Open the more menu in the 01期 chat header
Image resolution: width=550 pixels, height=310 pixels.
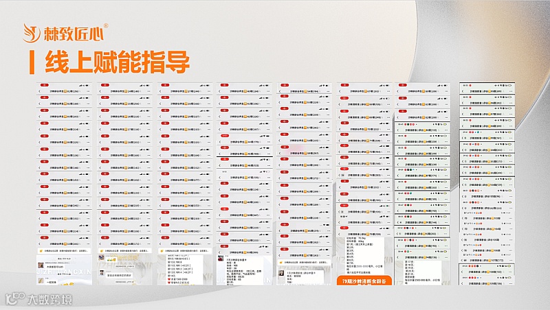[88, 91]
